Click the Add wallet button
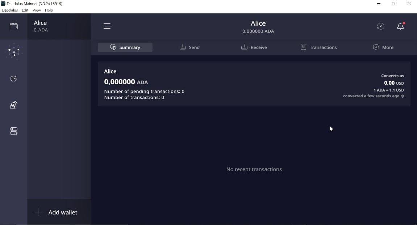The width and height of the screenshot is (417, 225). click(x=59, y=212)
